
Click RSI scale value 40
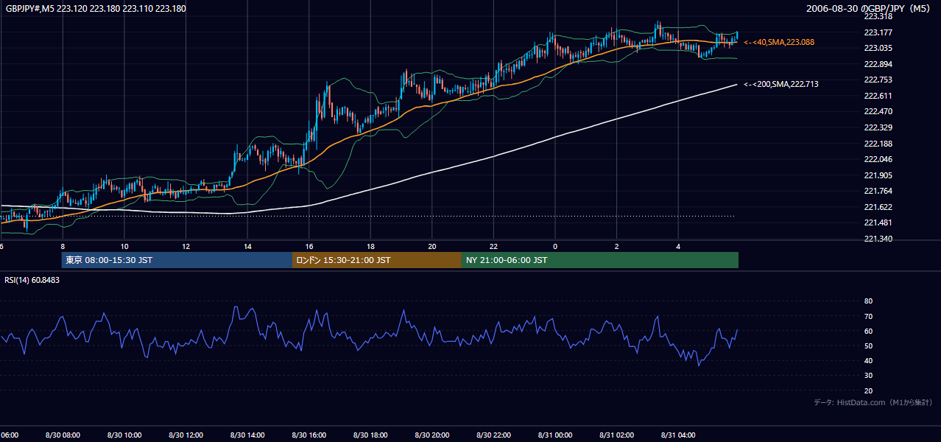tap(868, 360)
